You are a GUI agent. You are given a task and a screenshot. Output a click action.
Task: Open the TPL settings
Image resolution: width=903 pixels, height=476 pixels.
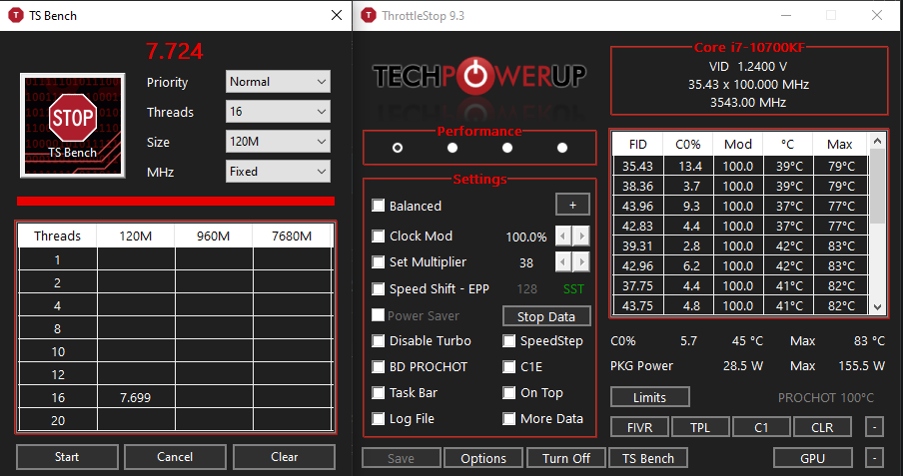coord(700,428)
